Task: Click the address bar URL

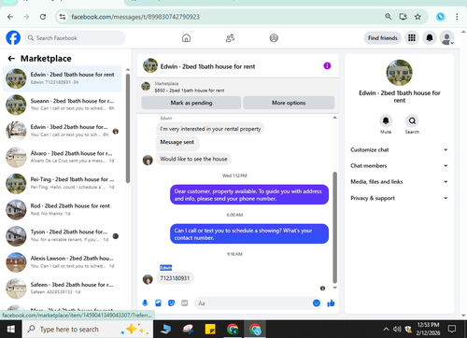Action: [x=135, y=17]
